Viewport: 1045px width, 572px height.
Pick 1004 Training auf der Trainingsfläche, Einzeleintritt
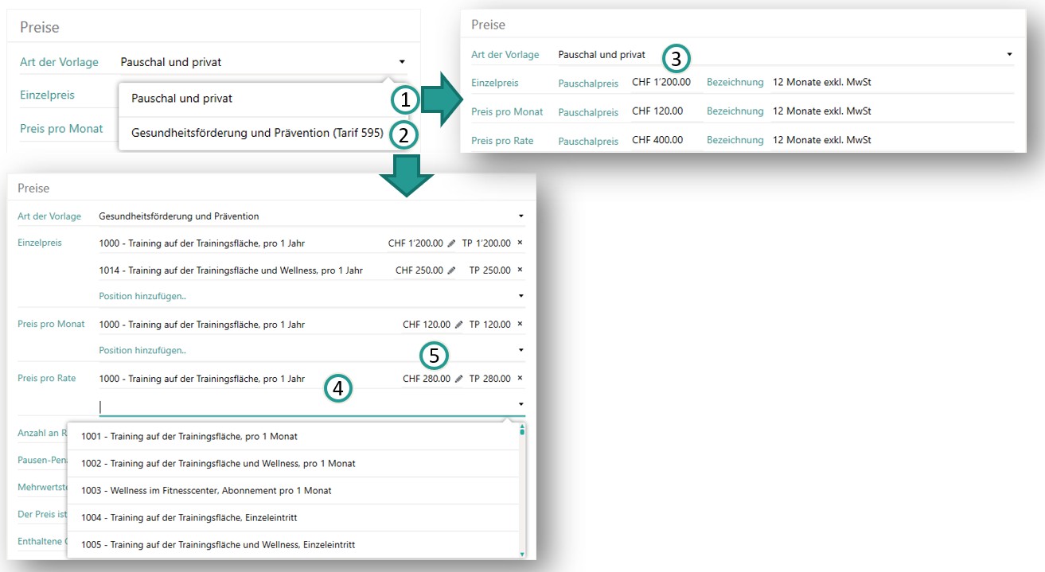tap(293, 518)
